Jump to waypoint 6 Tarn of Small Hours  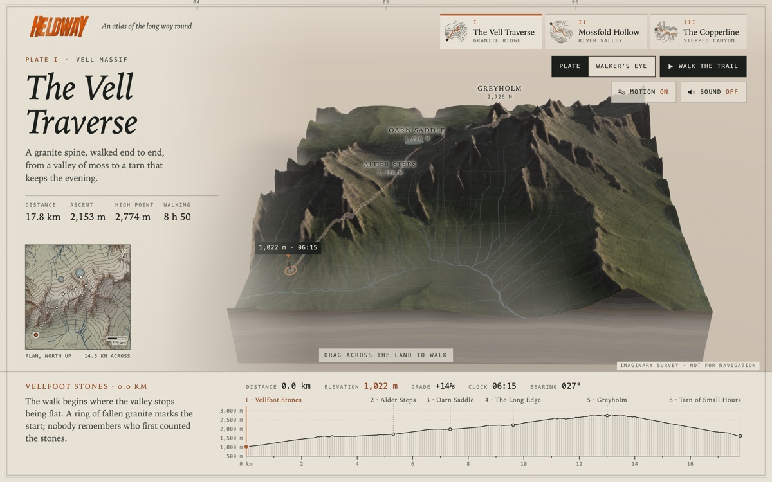[704, 400]
